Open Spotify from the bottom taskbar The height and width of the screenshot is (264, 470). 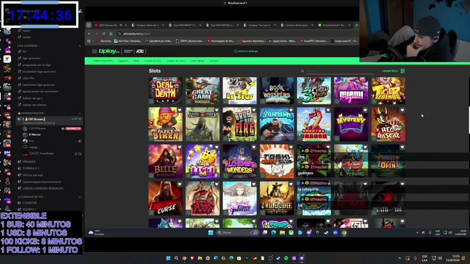pos(286,258)
